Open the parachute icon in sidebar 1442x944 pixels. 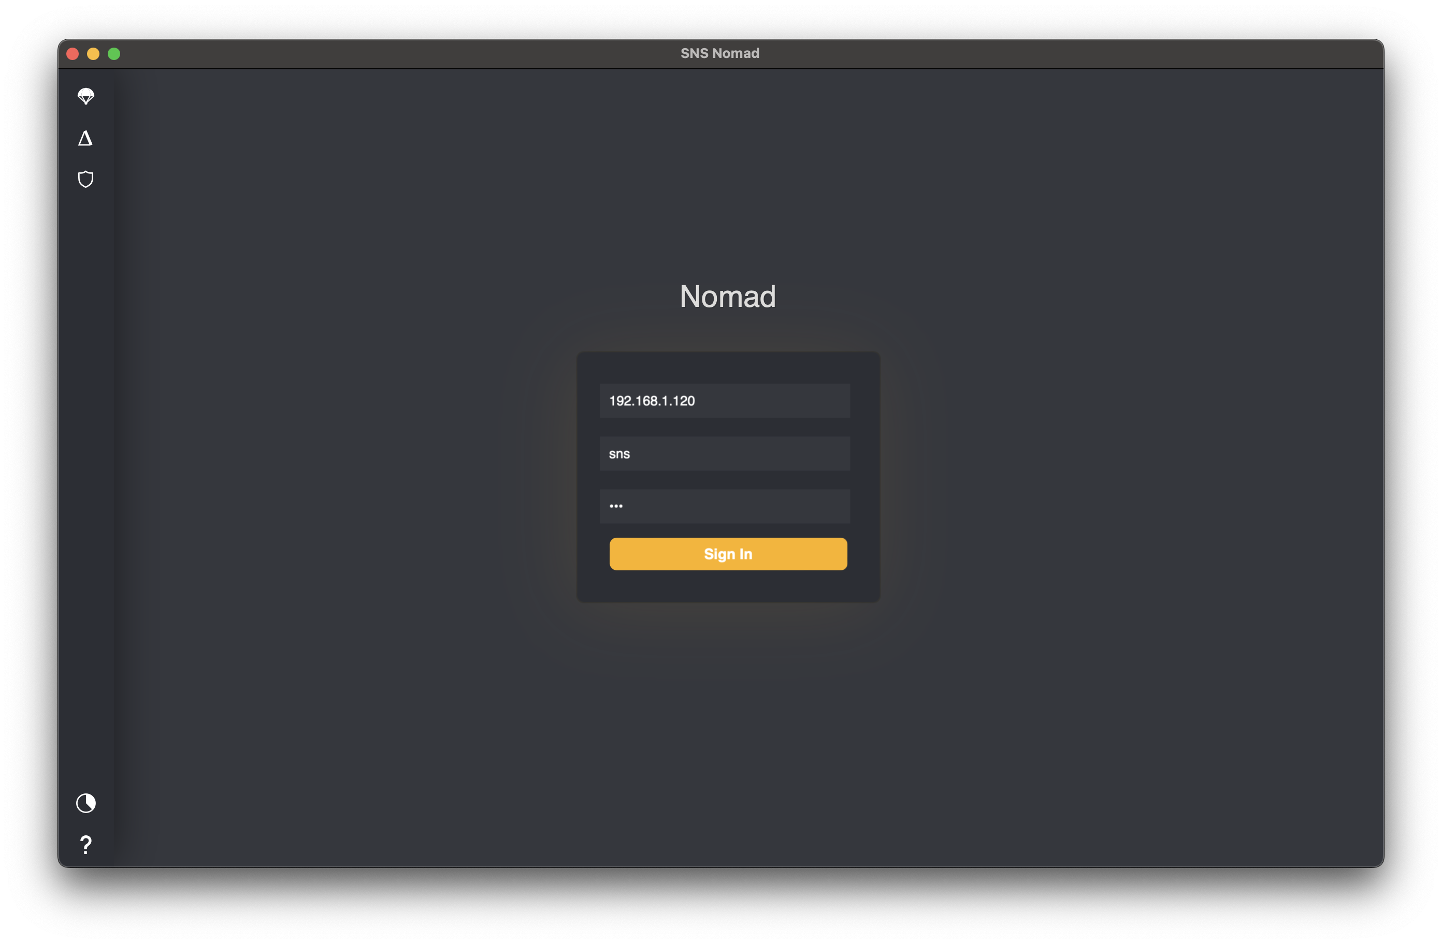(86, 96)
